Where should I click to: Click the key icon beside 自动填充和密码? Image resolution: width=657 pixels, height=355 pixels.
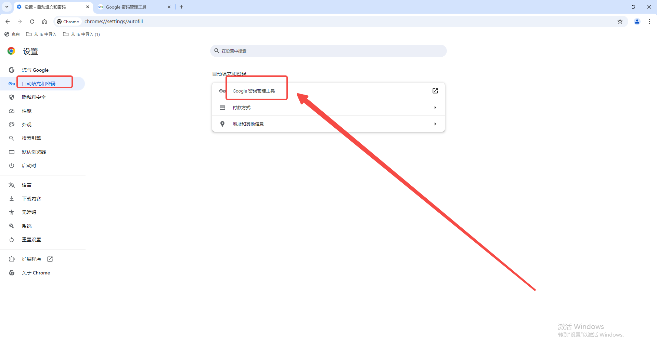12,84
